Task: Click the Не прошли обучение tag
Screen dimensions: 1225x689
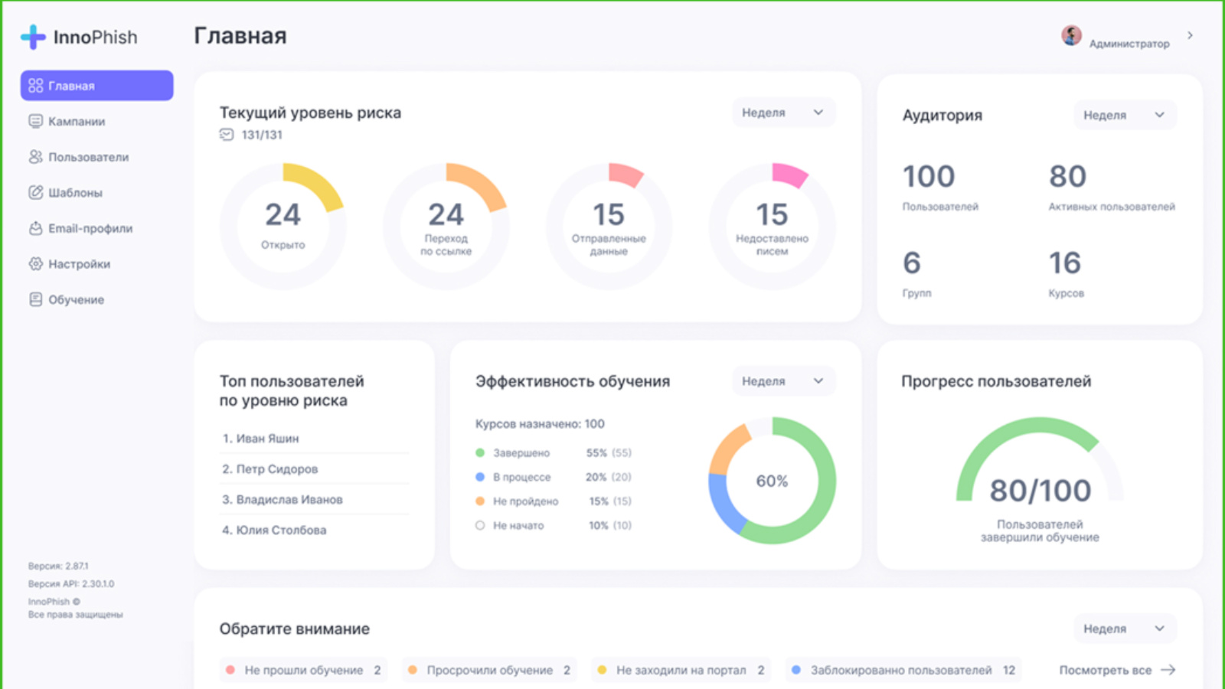Action: [303, 670]
